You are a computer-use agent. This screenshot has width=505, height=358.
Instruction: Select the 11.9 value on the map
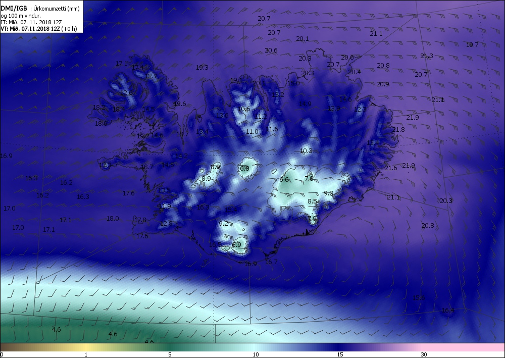click(165, 207)
